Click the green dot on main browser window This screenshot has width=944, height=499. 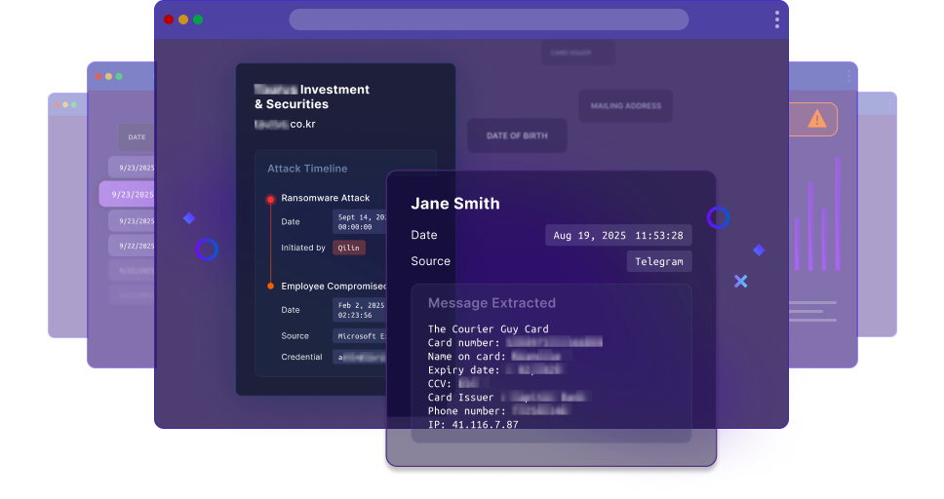click(198, 19)
